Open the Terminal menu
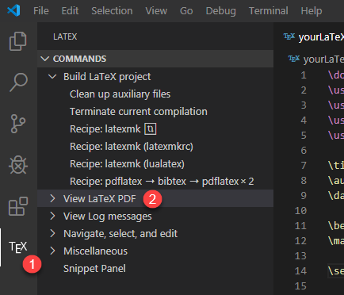 pos(269,11)
